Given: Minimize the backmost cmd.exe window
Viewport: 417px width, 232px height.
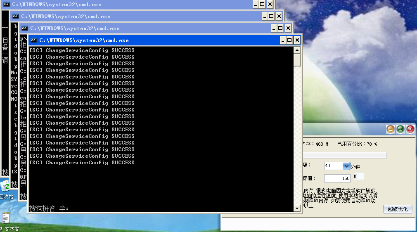Looking at the screenshot, I should tap(255, 4).
